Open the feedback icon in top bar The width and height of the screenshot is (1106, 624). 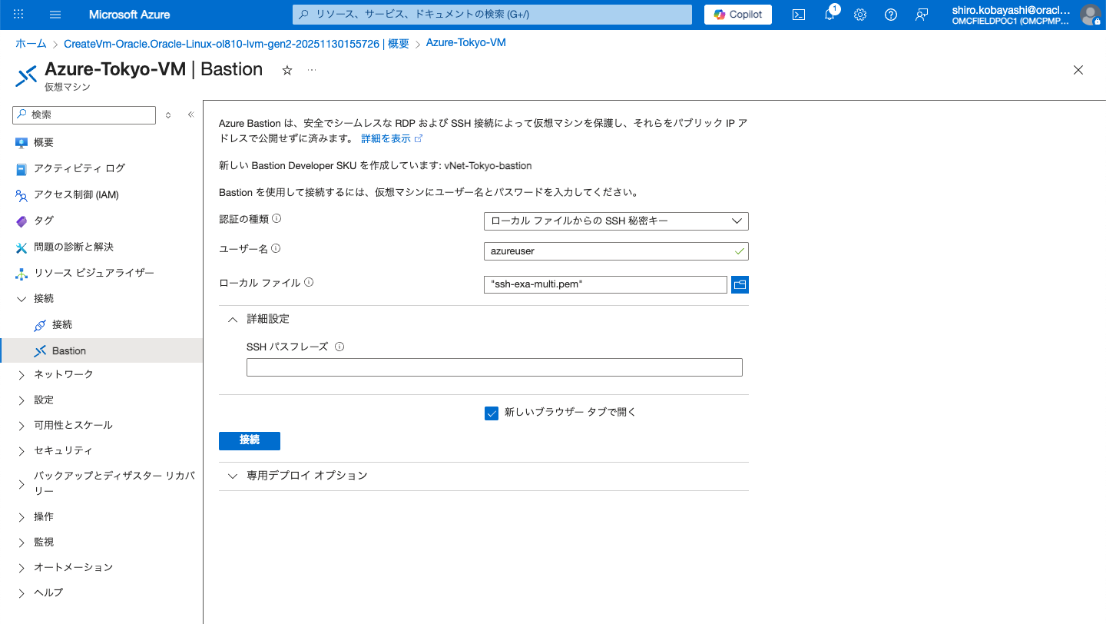[x=922, y=15]
